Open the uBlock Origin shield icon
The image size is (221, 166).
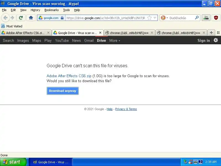coord(216,18)
